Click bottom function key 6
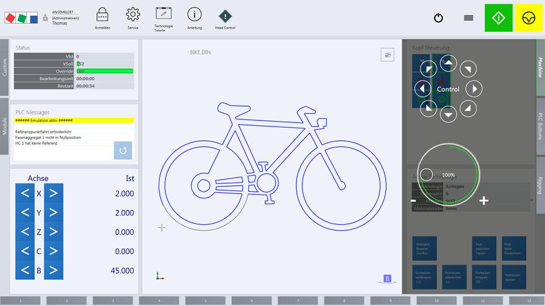Screen dimensions: 545x306 pos(252,301)
